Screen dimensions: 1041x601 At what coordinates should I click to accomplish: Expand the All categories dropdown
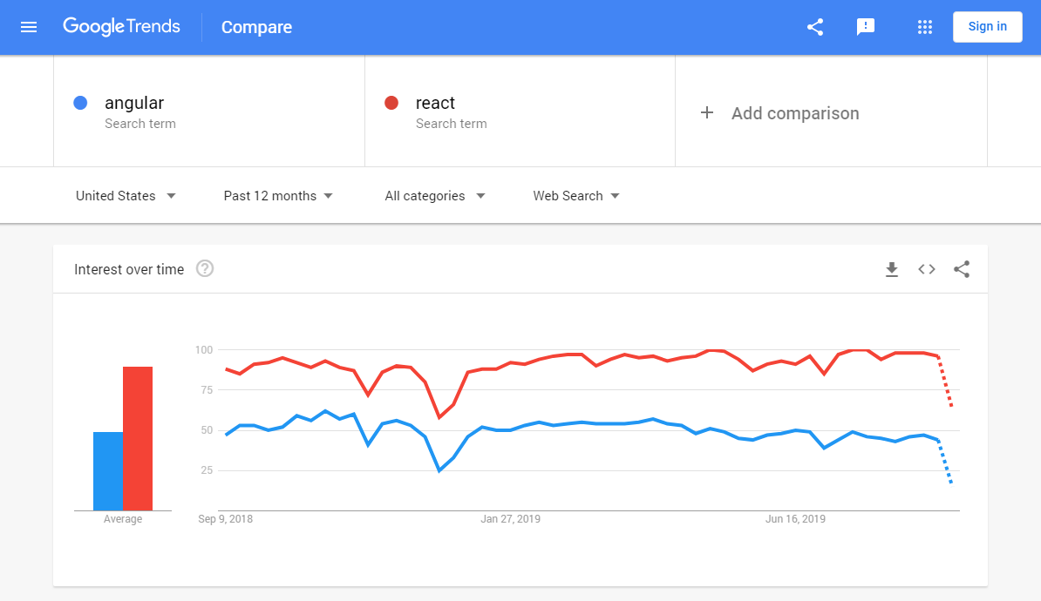point(435,196)
